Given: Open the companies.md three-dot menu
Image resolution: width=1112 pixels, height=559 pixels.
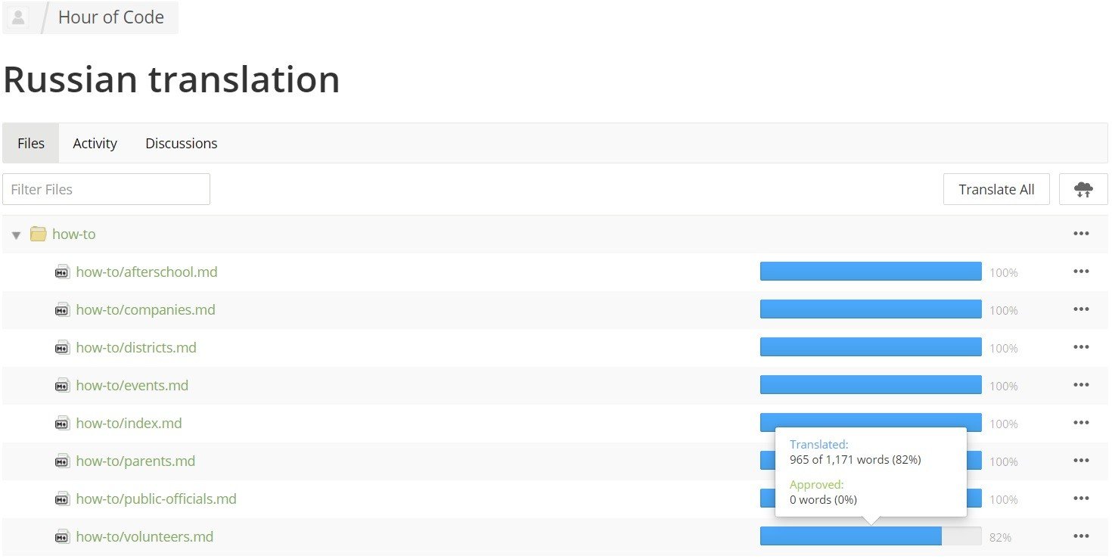Looking at the screenshot, I should (1081, 309).
